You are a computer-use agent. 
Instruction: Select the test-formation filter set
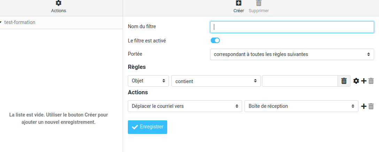(x=20, y=22)
